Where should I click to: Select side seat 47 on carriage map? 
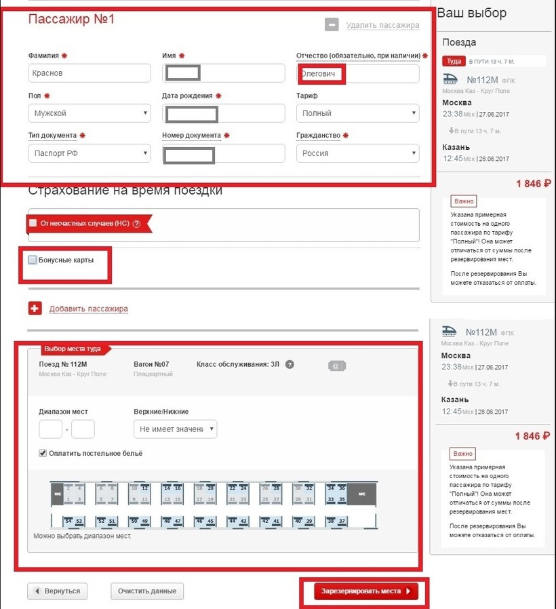tap(178, 522)
